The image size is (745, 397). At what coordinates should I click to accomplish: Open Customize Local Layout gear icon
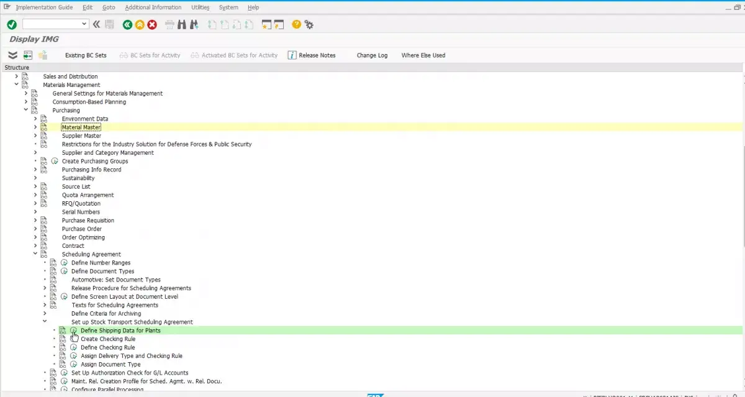(309, 24)
